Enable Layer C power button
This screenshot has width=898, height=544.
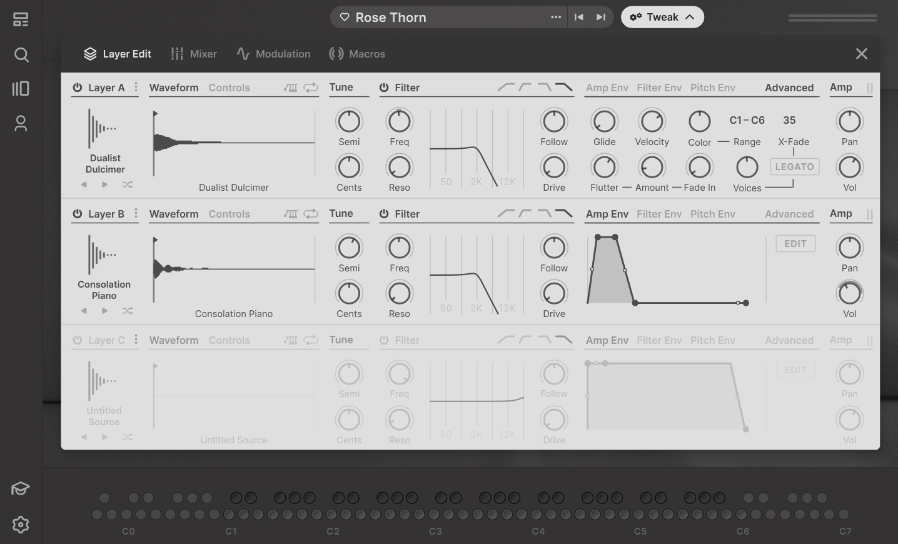click(78, 340)
